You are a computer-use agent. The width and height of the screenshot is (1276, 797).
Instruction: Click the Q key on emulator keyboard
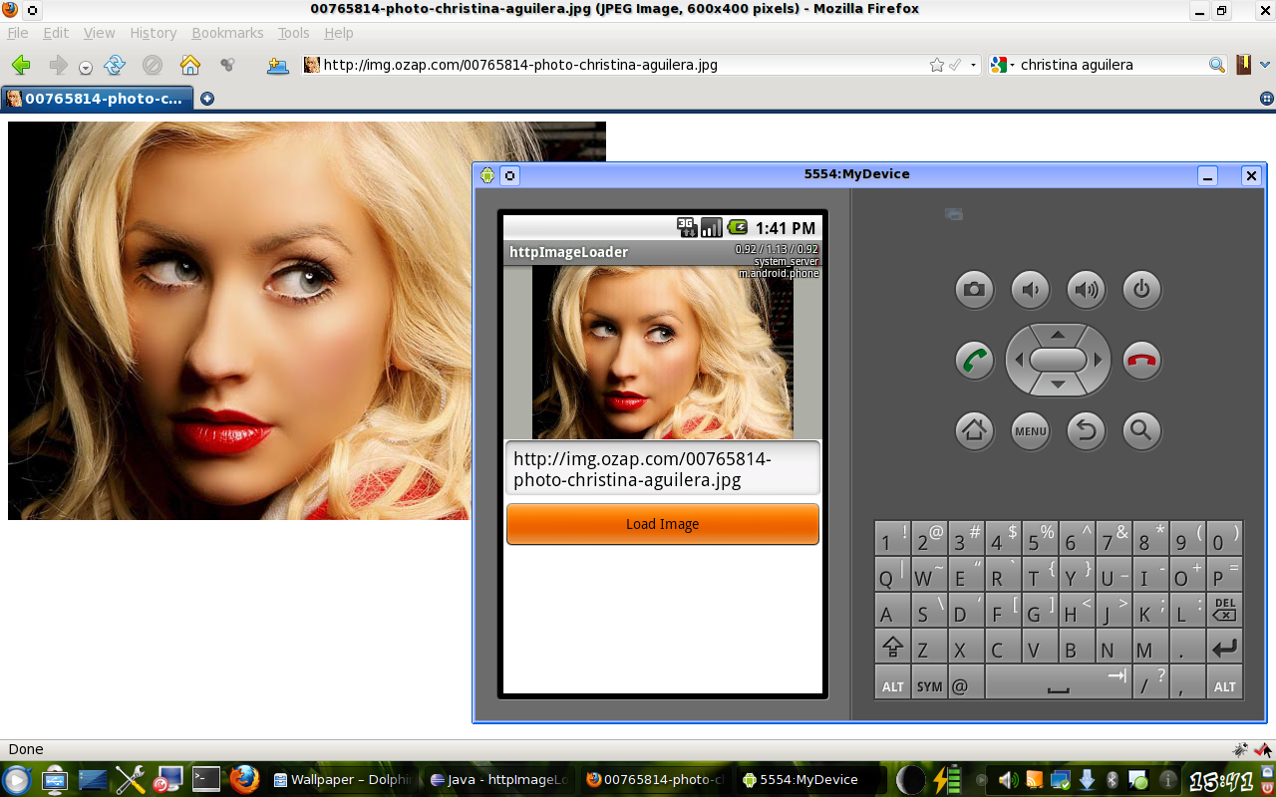(x=892, y=576)
